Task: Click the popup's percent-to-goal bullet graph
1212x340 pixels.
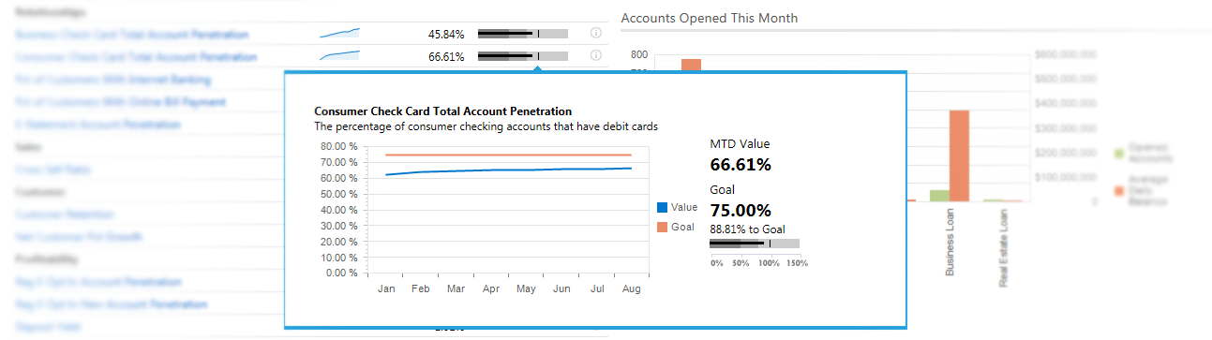Action: point(755,244)
